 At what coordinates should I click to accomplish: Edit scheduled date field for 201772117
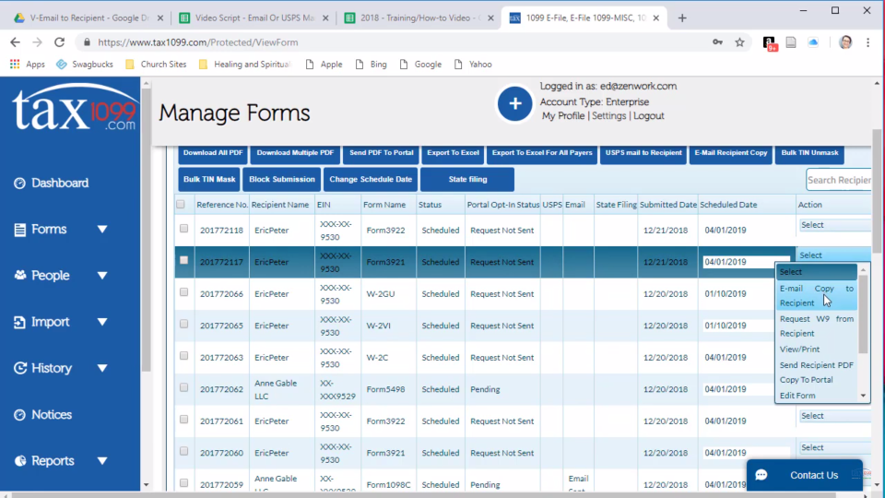tap(746, 262)
